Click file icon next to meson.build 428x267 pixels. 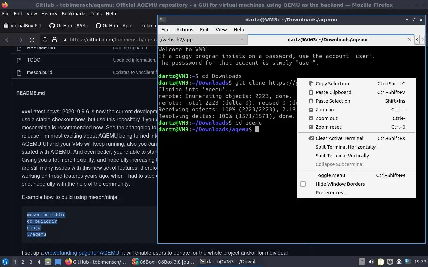19,72
